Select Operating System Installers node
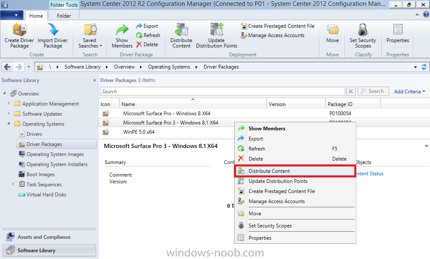This screenshot has width=430, height=259. point(57,164)
